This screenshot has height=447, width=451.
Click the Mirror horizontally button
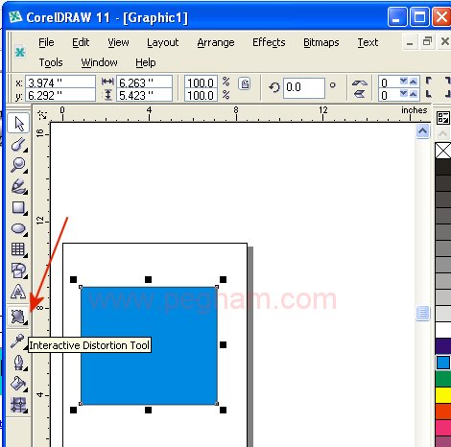tap(360, 82)
